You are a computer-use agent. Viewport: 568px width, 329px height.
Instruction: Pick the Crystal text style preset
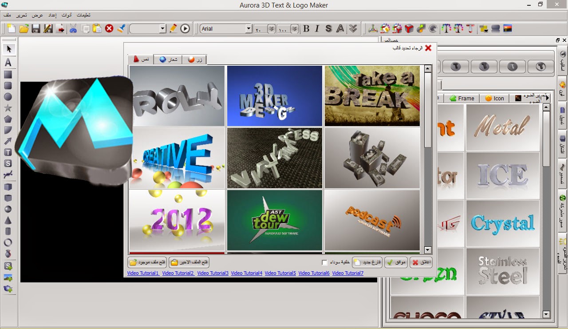503,223
